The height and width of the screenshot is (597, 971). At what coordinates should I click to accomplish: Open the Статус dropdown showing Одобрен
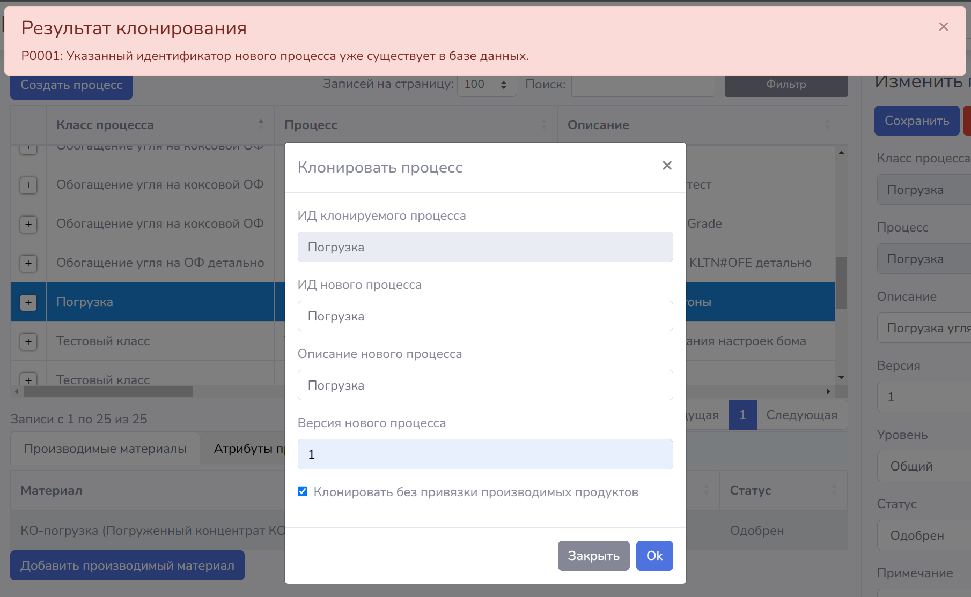(924, 535)
